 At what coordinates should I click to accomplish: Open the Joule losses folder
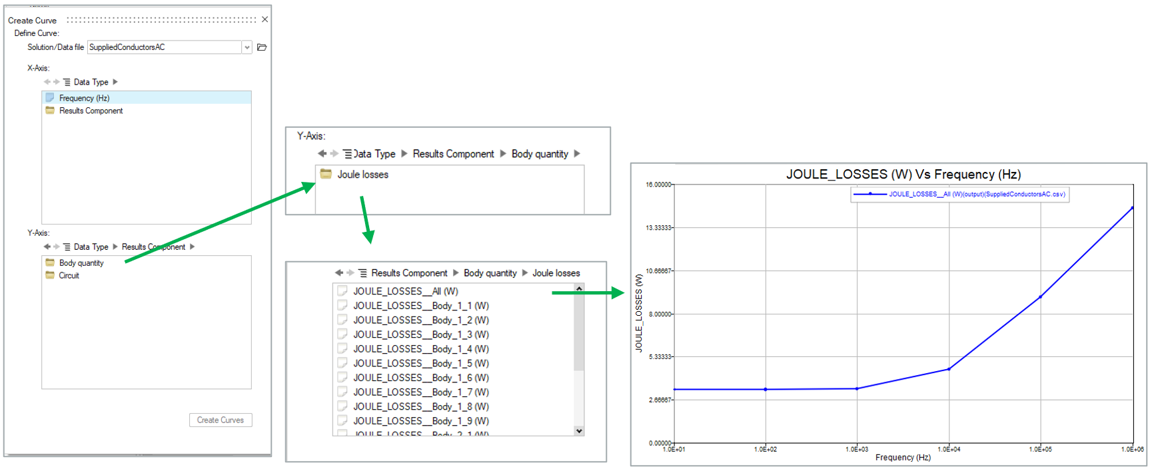click(x=362, y=175)
